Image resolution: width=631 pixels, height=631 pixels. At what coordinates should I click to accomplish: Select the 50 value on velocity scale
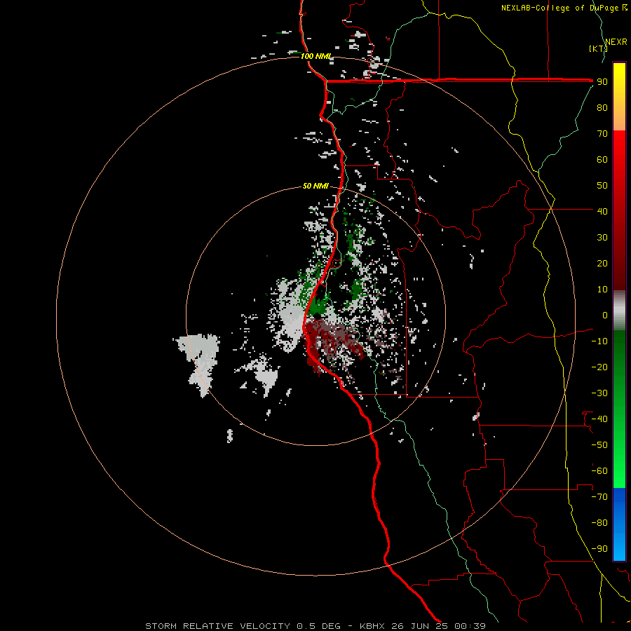602,186
